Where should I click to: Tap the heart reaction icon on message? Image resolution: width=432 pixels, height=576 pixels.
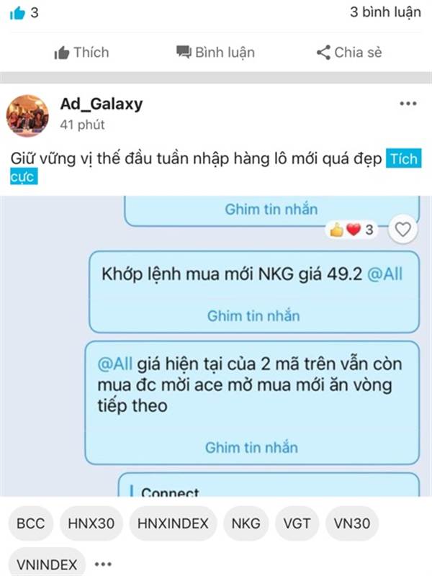click(402, 230)
